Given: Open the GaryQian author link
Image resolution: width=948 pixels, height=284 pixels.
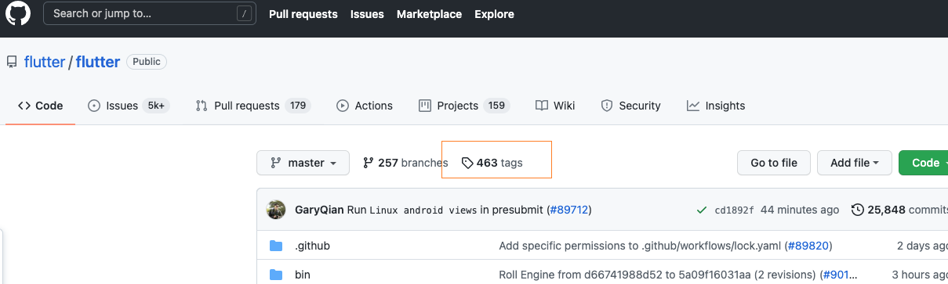Looking at the screenshot, I should [x=319, y=210].
